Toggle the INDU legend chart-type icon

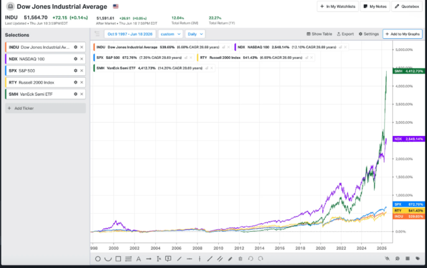[224, 47]
